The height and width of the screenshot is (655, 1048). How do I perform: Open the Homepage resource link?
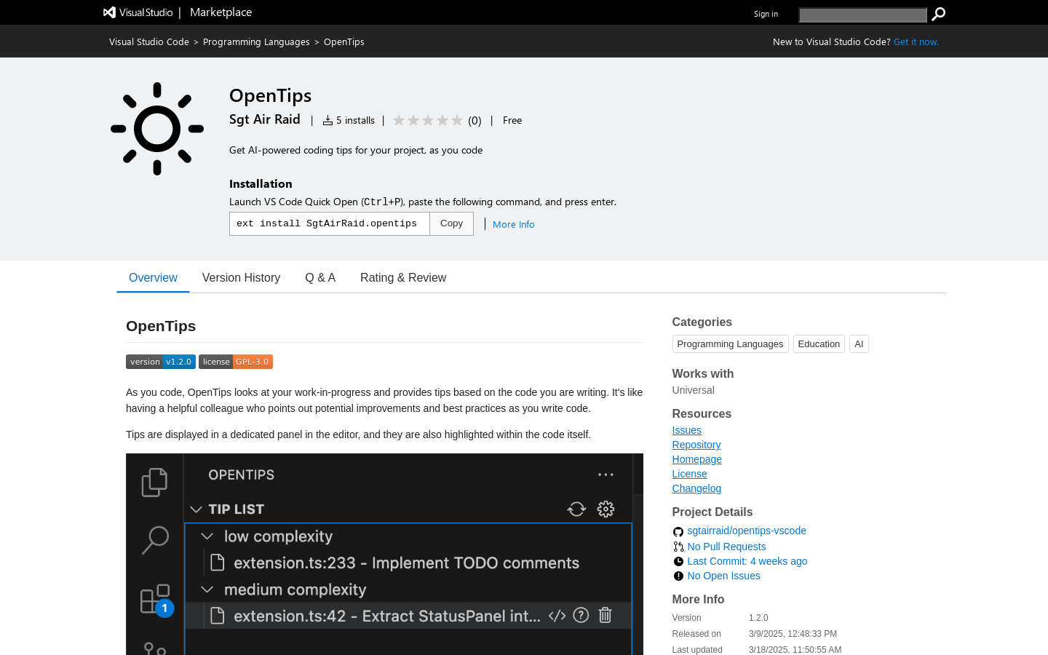pyautogui.click(x=697, y=459)
